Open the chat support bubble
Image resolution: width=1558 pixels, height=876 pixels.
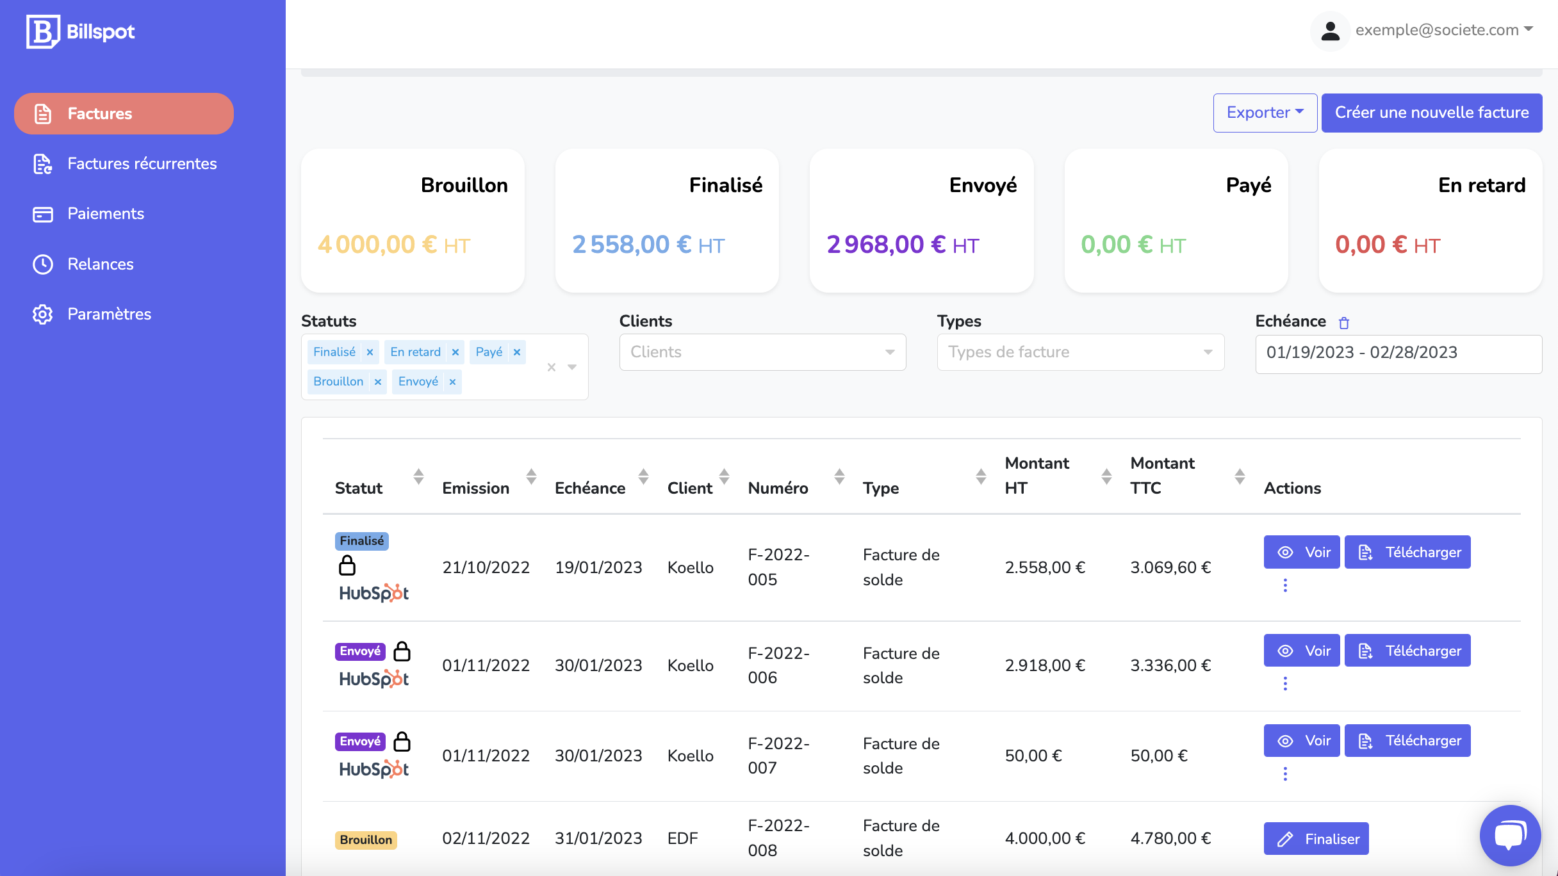[x=1509, y=836]
